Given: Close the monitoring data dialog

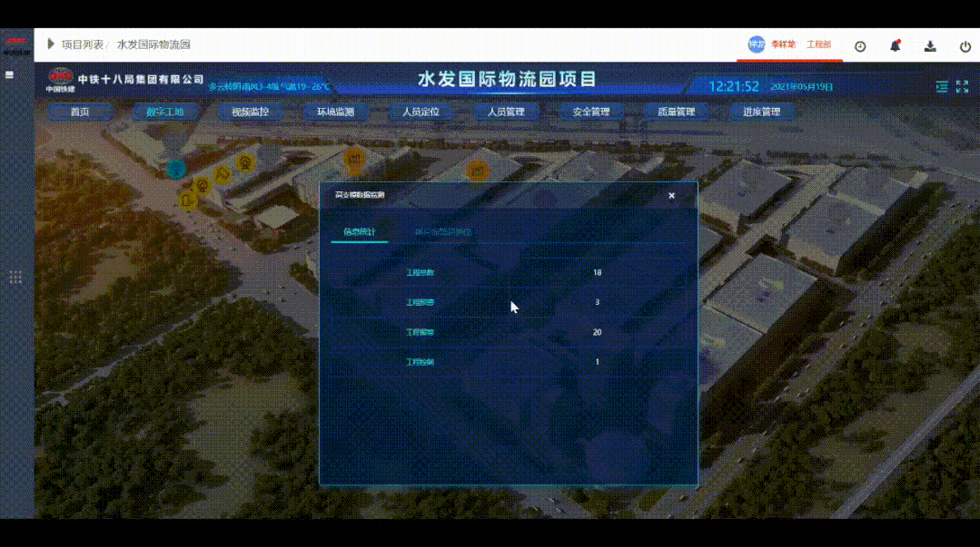Looking at the screenshot, I should pos(671,196).
